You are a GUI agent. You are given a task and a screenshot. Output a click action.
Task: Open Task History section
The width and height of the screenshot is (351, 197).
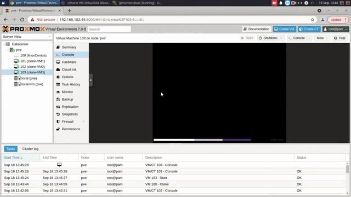pos(71,84)
